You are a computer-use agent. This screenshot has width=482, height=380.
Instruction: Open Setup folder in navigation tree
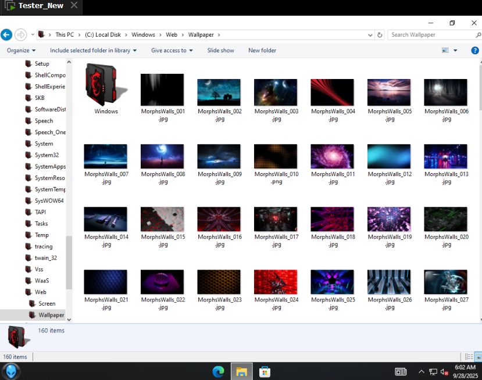(42, 63)
